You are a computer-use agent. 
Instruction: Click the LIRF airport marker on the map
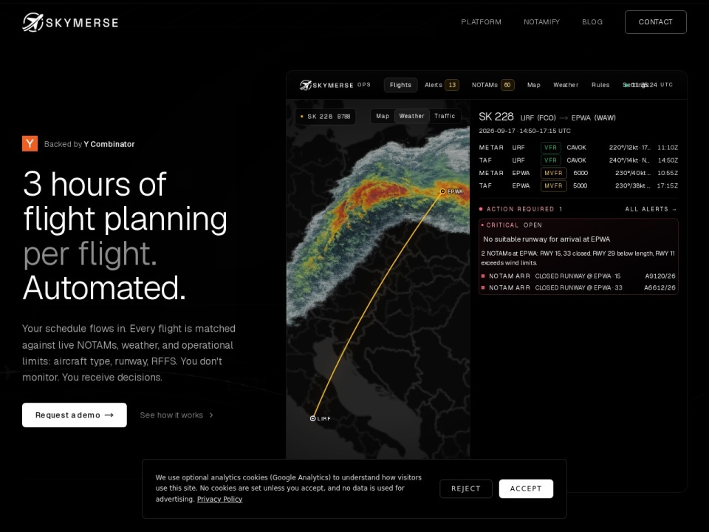point(312,418)
